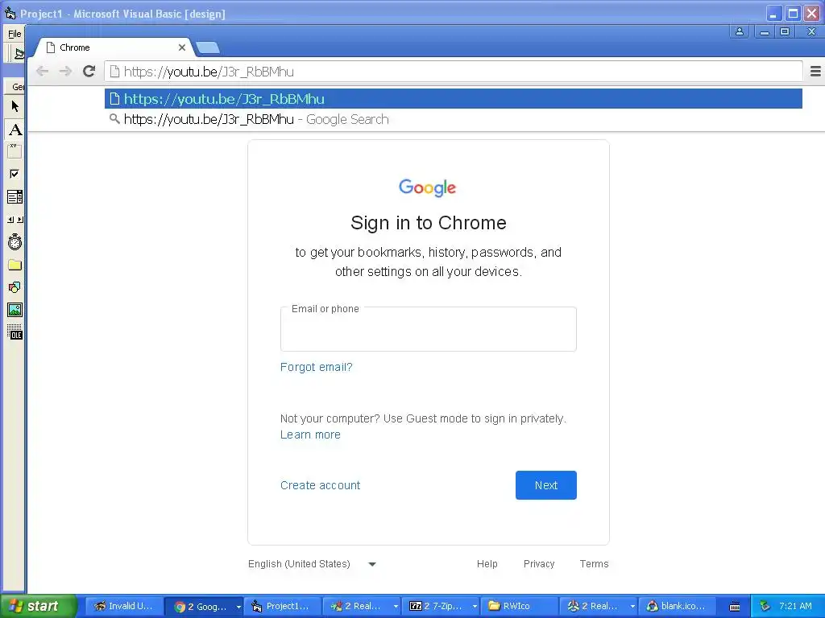Select the Google Search suggestion
The width and height of the screenshot is (825, 618).
click(454, 119)
